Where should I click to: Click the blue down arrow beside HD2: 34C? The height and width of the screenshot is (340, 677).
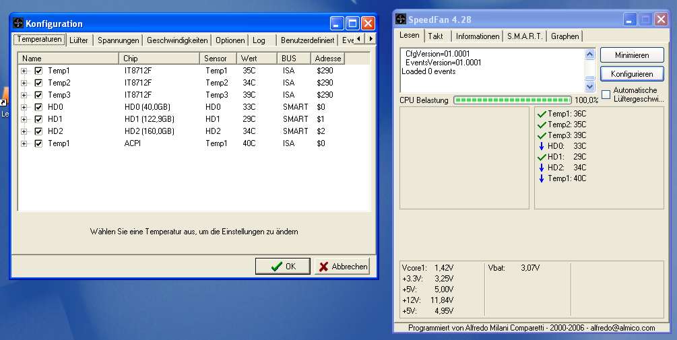tap(542, 168)
